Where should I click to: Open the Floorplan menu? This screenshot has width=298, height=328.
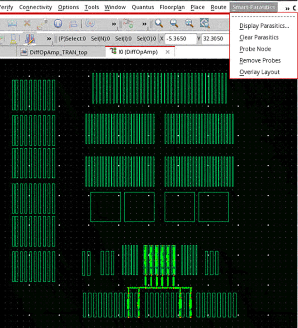coord(172,7)
